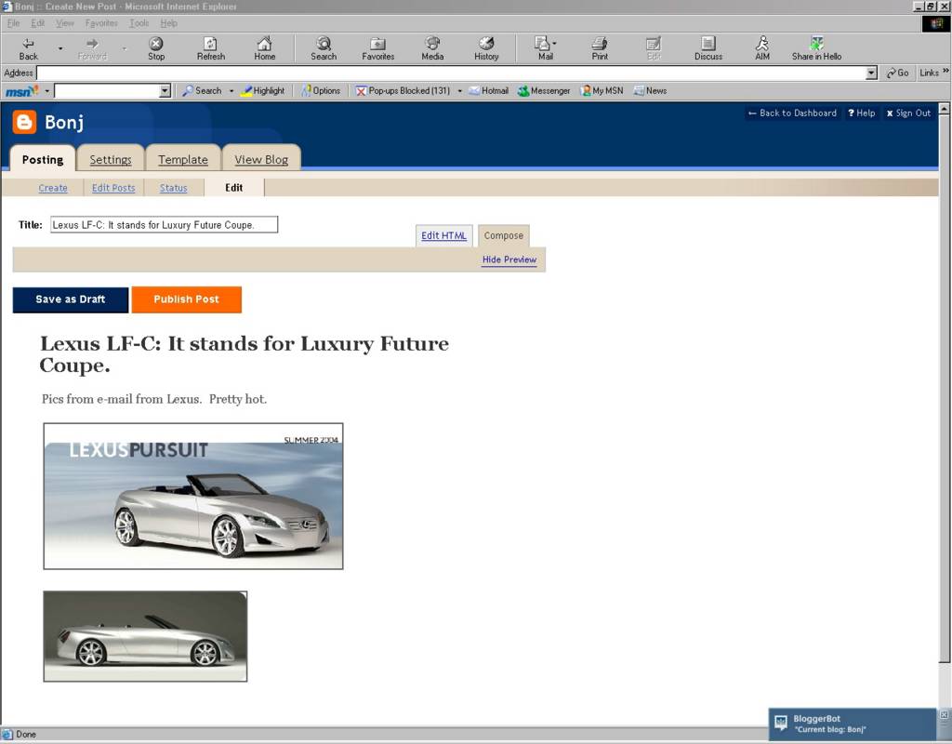
Task: Launch AIM from the toolbar
Action: [x=762, y=48]
